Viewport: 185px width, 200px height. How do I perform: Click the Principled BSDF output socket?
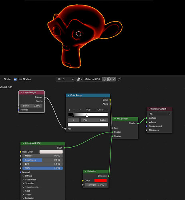(x=65, y=148)
